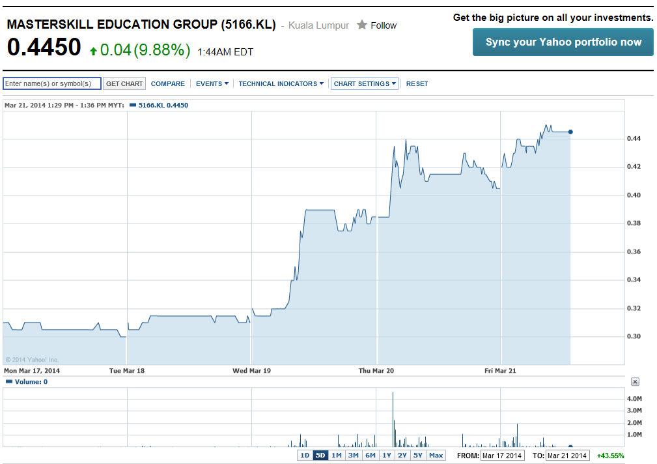Select the 1D range tab
Viewport: 657px width, 464px height.
pyautogui.click(x=305, y=455)
